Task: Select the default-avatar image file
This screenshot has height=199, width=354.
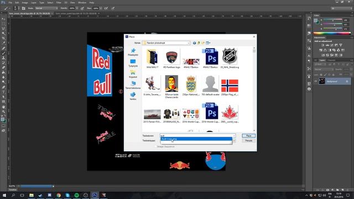Action: coord(210,85)
